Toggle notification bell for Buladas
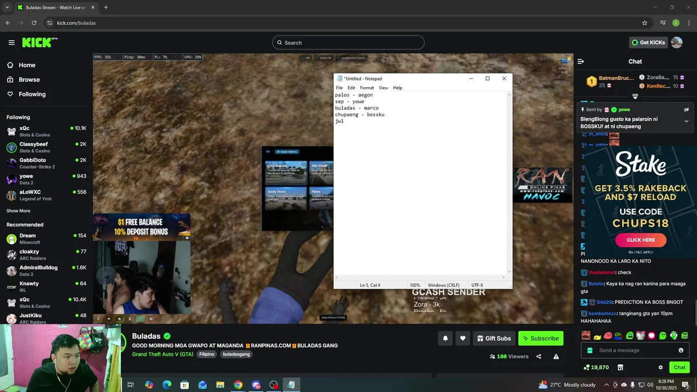This screenshot has width=697, height=392. [x=445, y=338]
